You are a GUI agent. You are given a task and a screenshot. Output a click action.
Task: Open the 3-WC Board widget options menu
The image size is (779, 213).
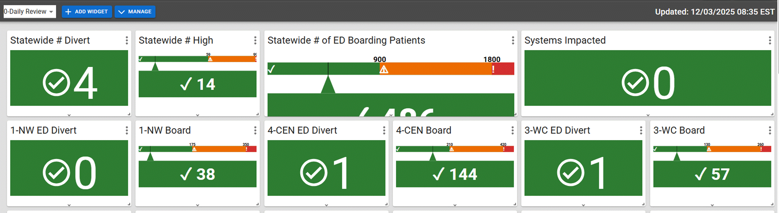coord(770,131)
